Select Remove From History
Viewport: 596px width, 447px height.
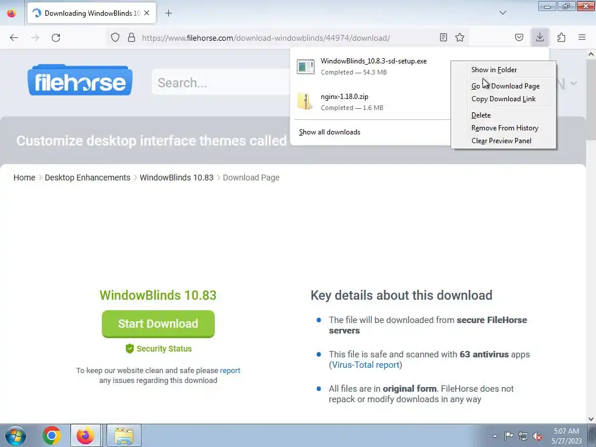[503, 128]
